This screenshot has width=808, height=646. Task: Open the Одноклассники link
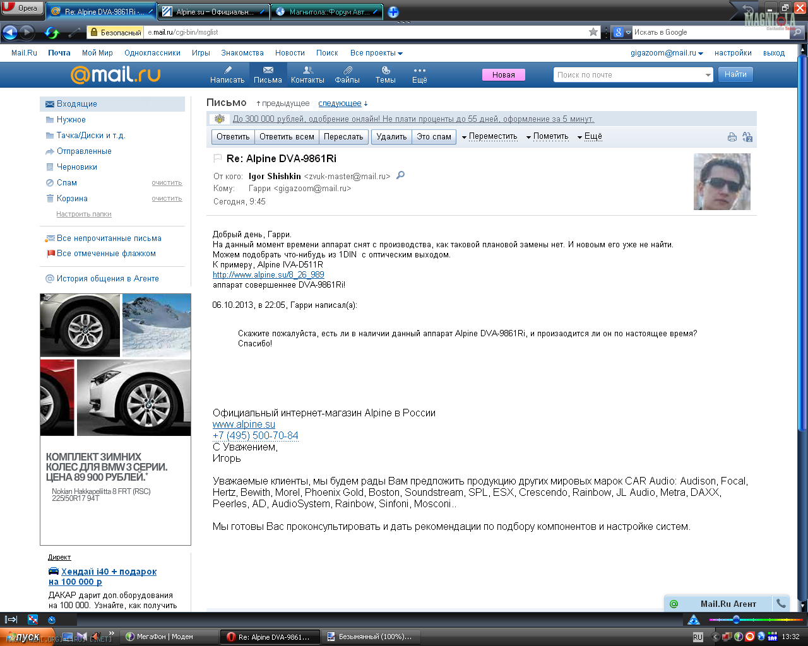[152, 53]
